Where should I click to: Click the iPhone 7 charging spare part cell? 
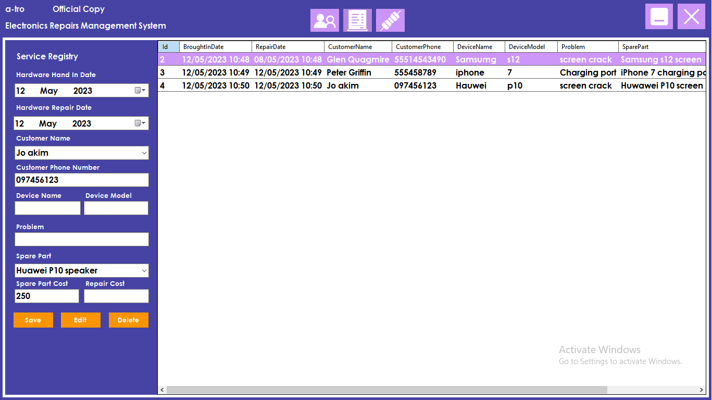pos(662,73)
